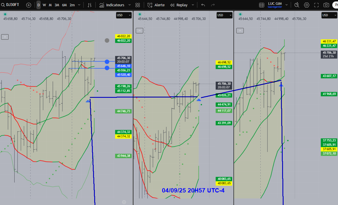338x205 pixels.
Task: Click the green label 43 391,09 in middle chart
Action: tap(224, 123)
